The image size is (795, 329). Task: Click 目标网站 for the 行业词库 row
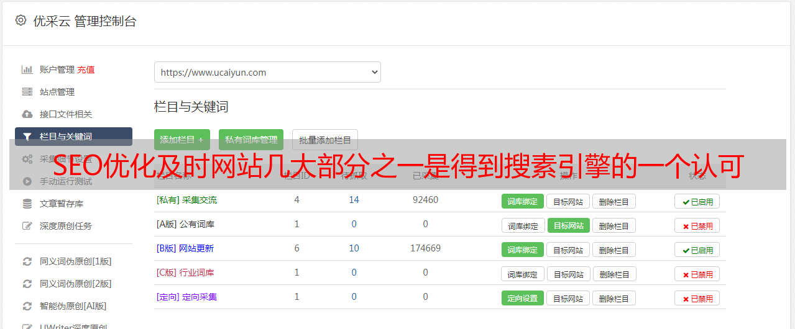[569, 274]
